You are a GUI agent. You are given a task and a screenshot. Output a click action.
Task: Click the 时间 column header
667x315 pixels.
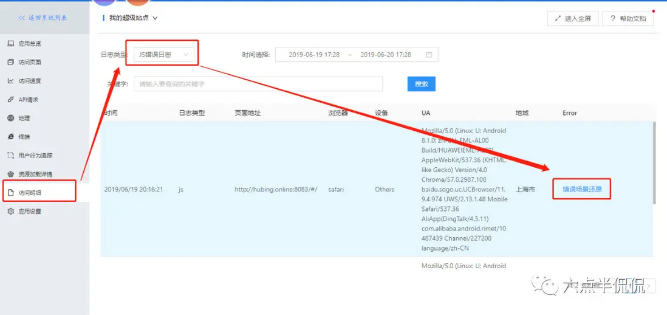pos(111,113)
